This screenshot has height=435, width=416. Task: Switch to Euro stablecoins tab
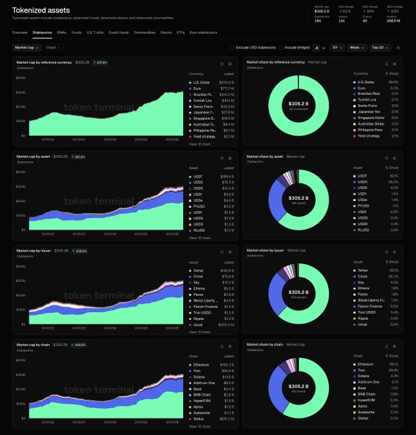pos(203,33)
